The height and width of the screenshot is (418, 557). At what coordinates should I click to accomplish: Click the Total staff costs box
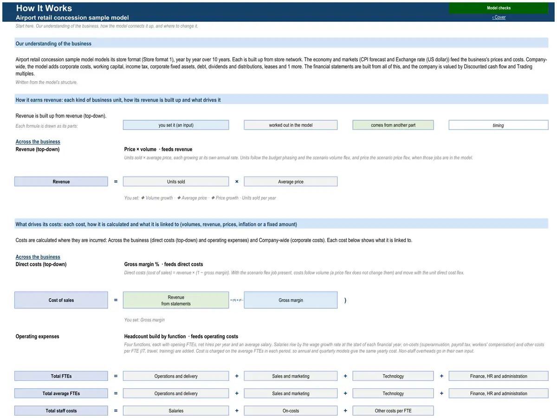[x=61, y=411]
